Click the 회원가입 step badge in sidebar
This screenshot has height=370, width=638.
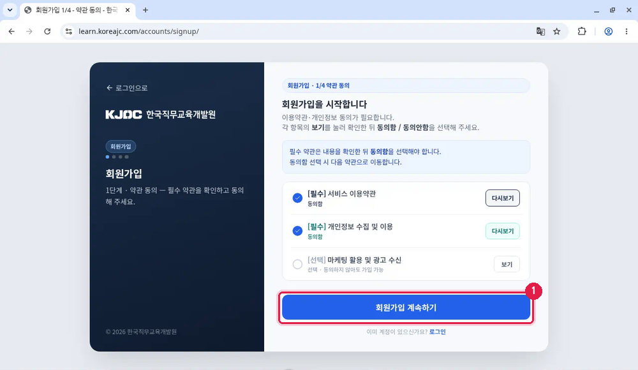coord(121,146)
